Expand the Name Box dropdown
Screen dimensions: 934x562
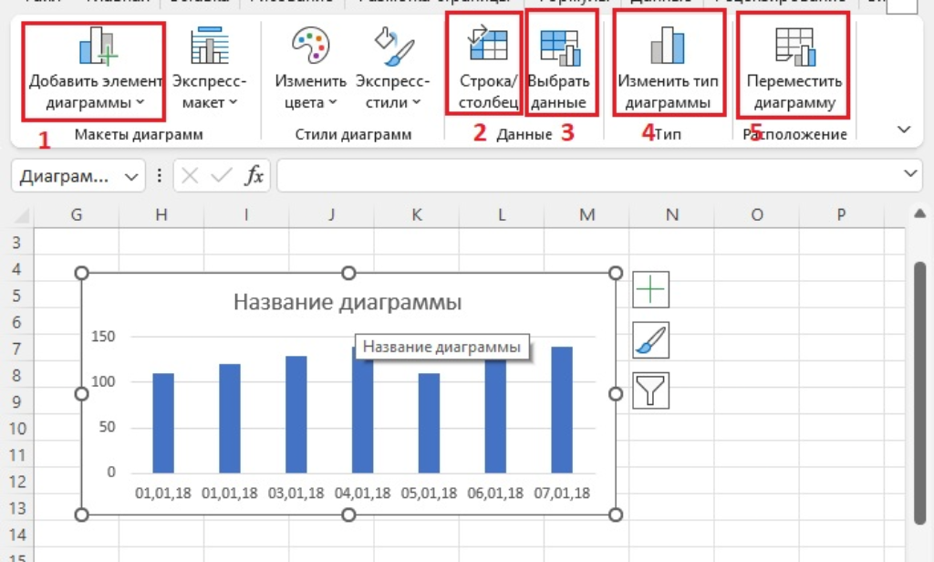tap(132, 176)
